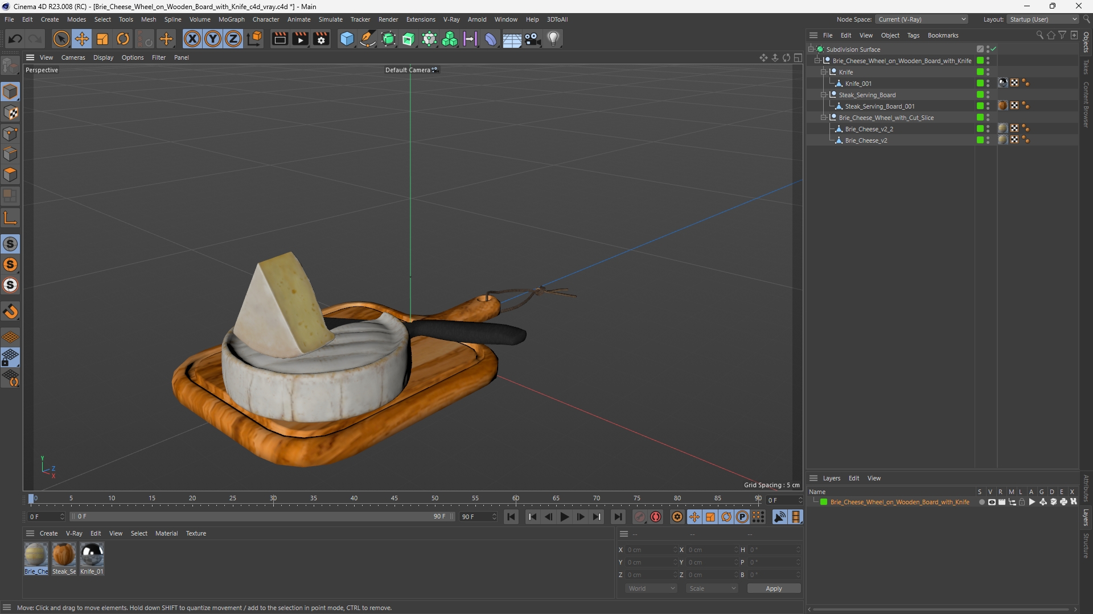1093x614 pixels.
Task: Select Brie_Che material swatch
Action: (36, 558)
